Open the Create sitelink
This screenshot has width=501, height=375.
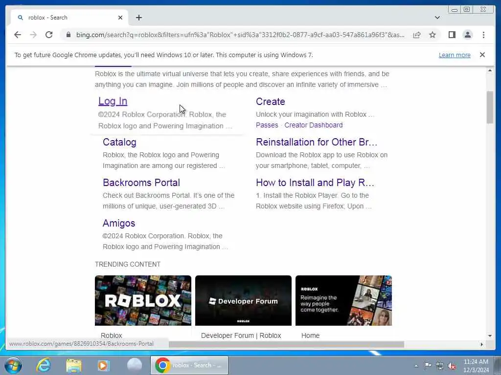pos(270,102)
